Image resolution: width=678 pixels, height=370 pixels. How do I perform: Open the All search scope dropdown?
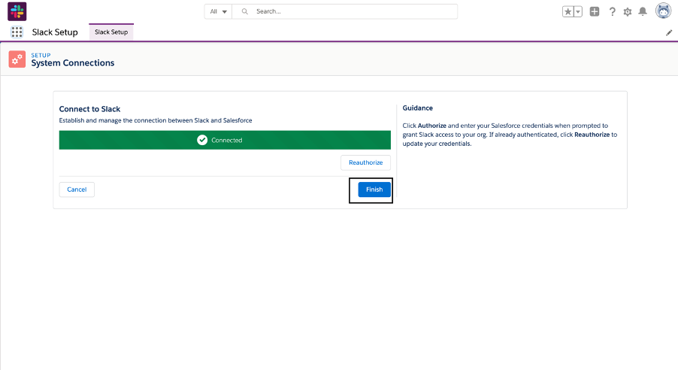coord(219,12)
